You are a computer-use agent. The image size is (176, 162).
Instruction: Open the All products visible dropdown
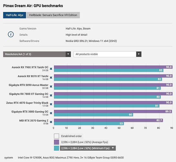tap(108, 54)
